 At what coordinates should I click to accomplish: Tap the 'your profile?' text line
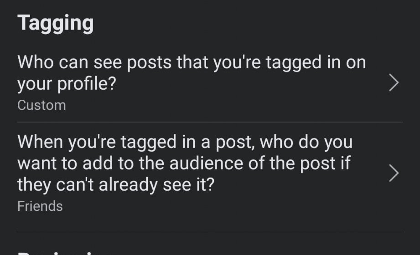(66, 84)
